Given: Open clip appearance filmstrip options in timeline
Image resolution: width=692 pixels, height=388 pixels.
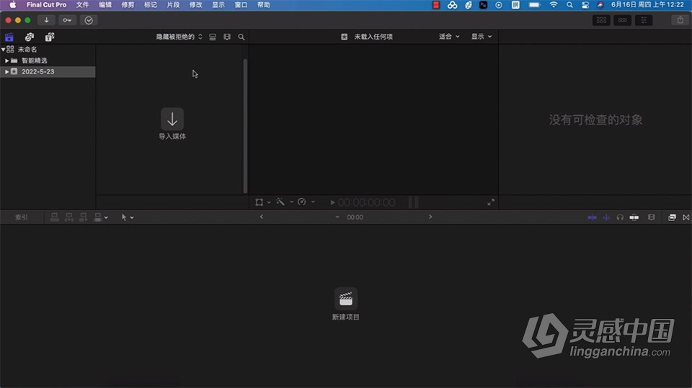Looking at the screenshot, I should [x=652, y=217].
